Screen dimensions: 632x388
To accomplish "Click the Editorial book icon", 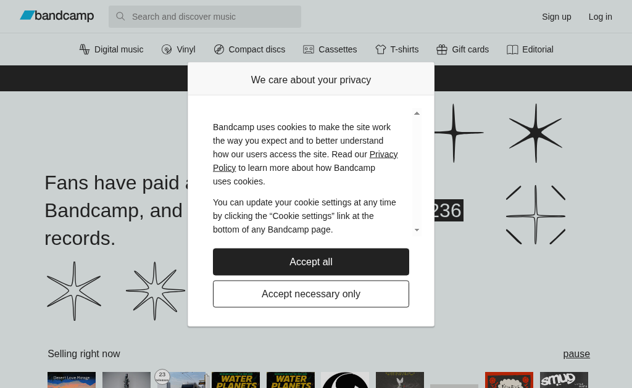I will tap(512, 49).
